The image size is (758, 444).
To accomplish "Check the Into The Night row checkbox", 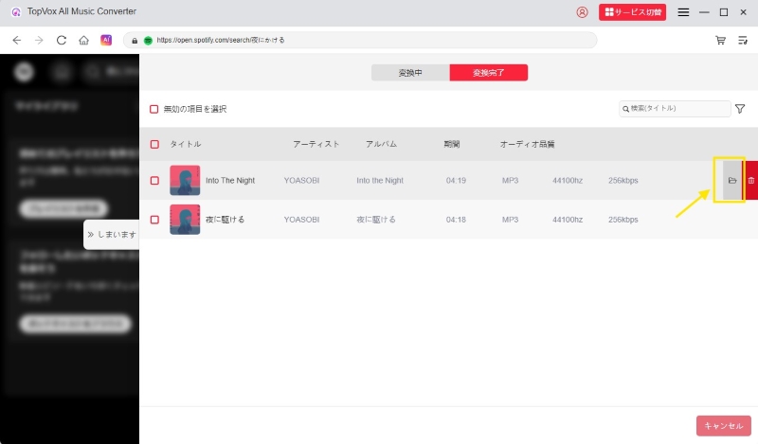I will tap(154, 180).
